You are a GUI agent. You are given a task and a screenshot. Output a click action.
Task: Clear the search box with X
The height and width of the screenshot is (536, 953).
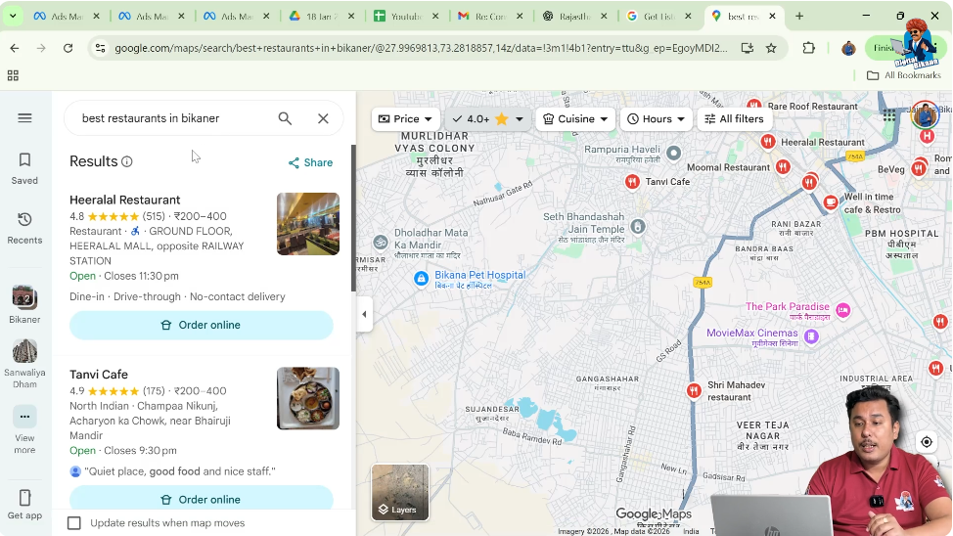click(x=323, y=118)
